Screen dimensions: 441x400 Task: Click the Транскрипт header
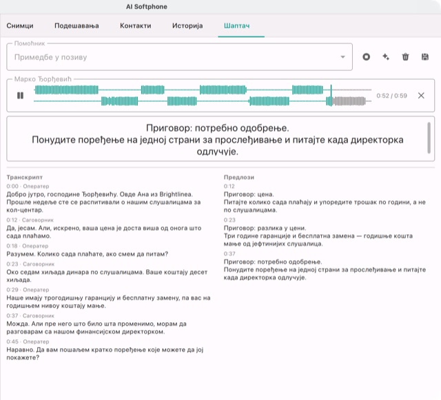[x=25, y=178]
